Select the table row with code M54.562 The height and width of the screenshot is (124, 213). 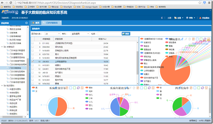(70, 84)
